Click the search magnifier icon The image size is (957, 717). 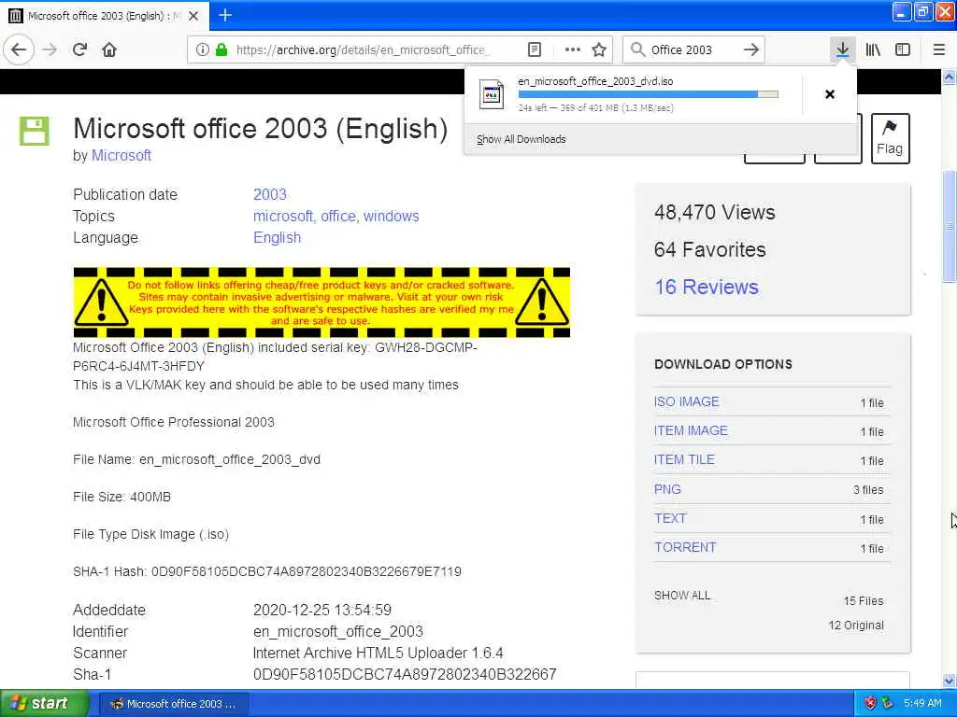click(637, 50)
